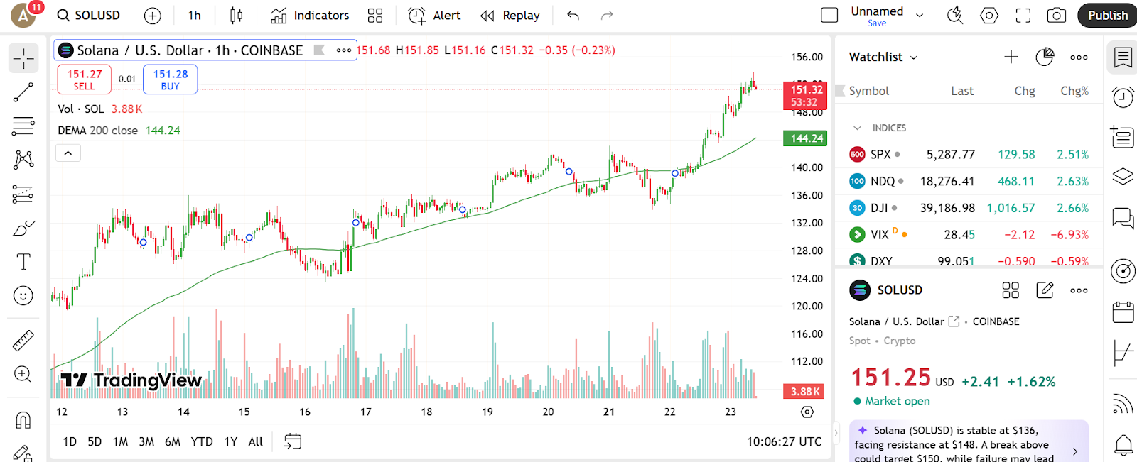Screen dimensions: 1137x462
Task: Collapse the INDICES section
Action: (858, 128)
